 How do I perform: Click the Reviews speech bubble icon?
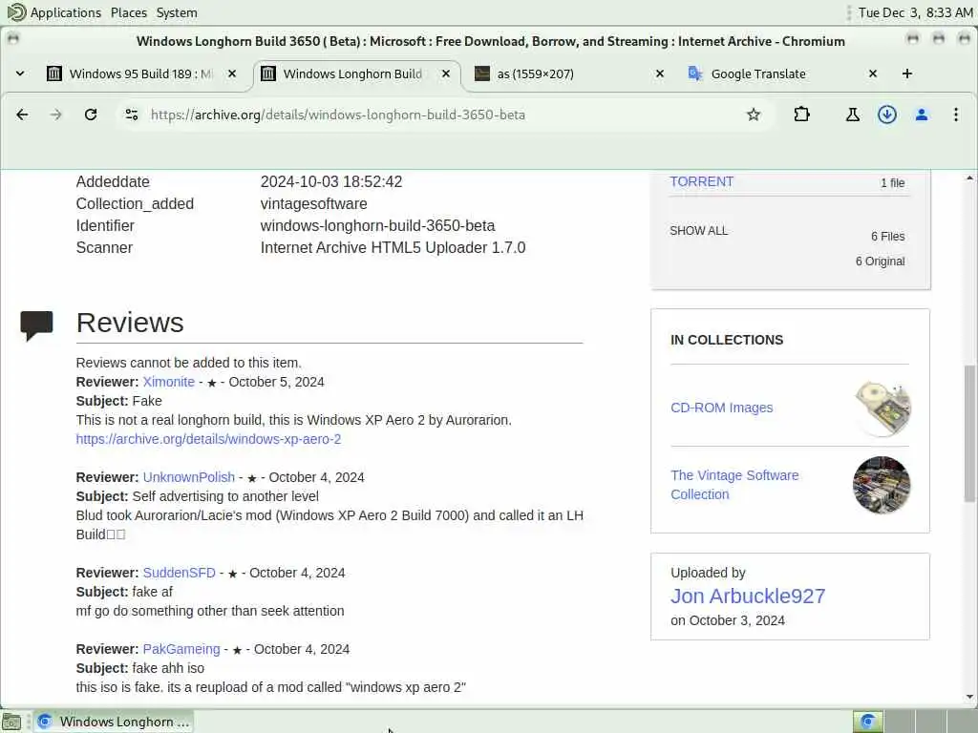tap(36, 325)
